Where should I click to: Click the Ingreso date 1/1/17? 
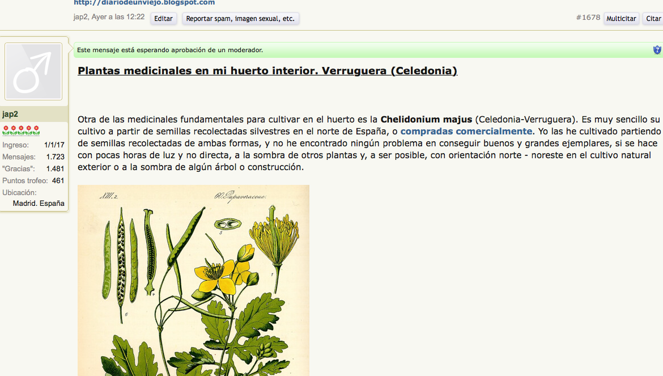[54, 145]
